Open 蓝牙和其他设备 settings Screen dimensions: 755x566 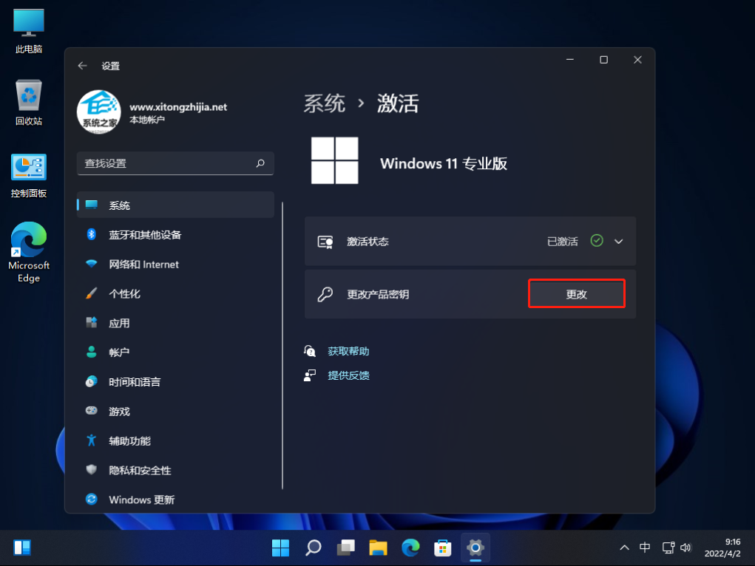(x=175, y=235)
